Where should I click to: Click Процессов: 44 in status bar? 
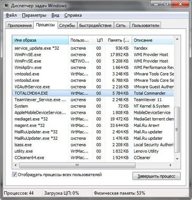click(19, 193)
